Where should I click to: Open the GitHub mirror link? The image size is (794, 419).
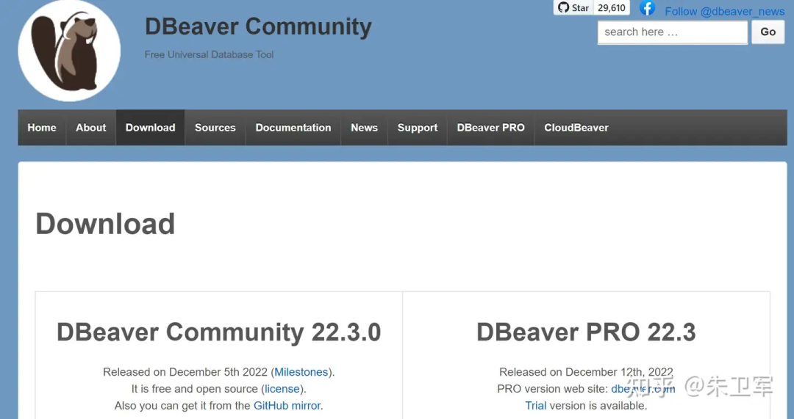pos(287,405)
